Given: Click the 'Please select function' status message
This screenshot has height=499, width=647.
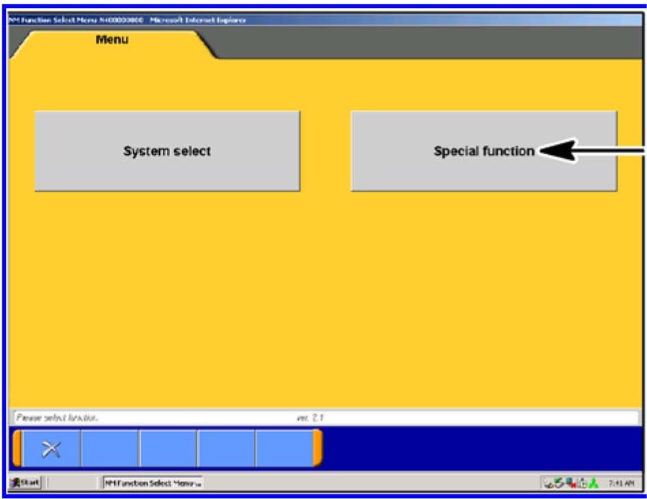Looking at the screenshot, I should 59,417.
